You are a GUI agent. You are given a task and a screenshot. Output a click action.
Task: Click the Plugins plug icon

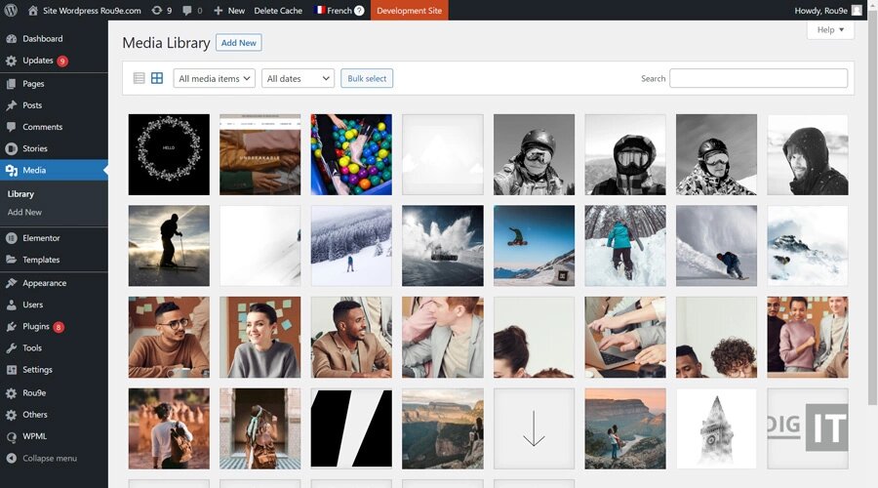click(x=11, y=327)
